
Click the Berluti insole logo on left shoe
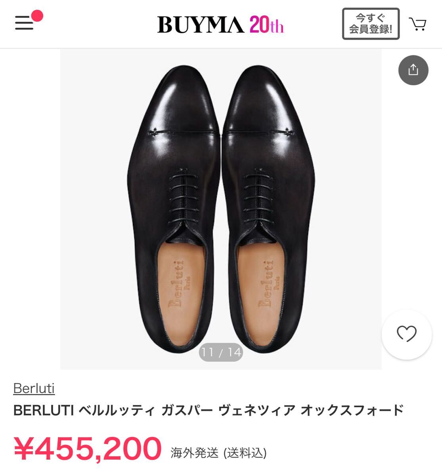point(179,283)
